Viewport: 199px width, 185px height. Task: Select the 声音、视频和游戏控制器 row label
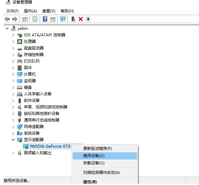(x=46, y=107)
